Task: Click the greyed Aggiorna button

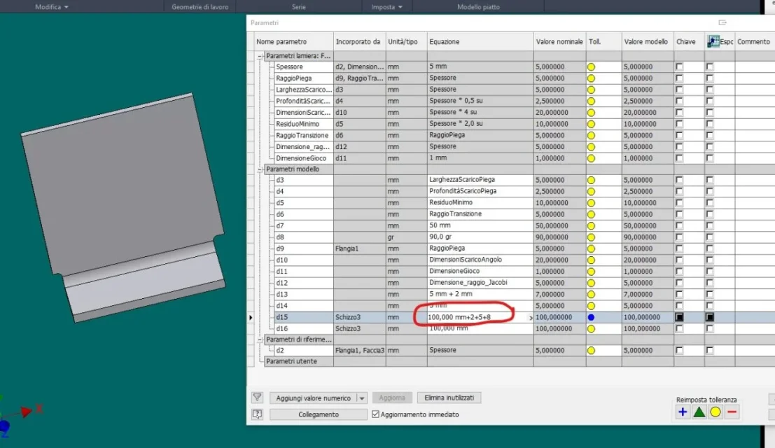Action: click(392, 398)
